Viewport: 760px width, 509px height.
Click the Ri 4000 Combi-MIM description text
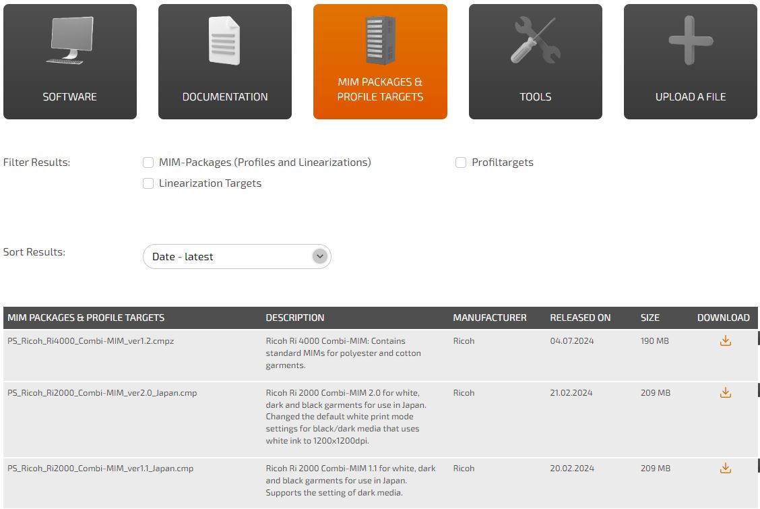[343, 353]
